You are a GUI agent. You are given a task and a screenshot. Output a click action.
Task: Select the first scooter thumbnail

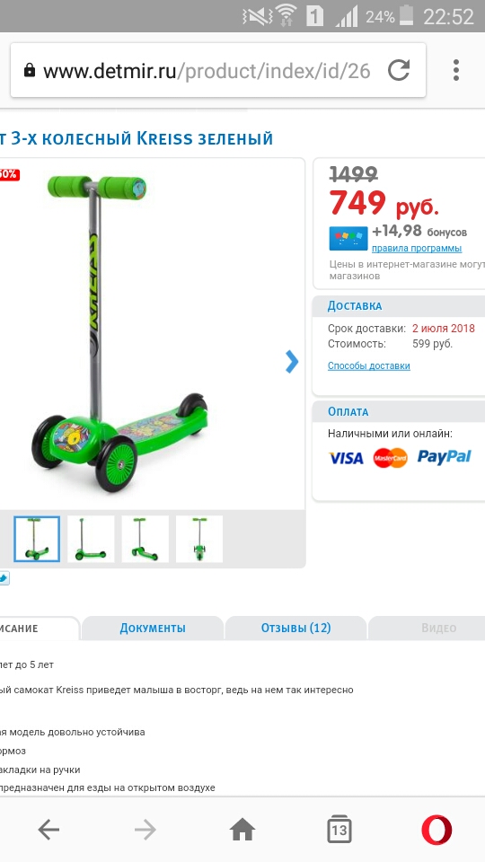(x=37, y=539)
